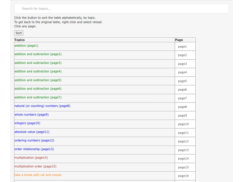Open 'whole numbers (page9)' link

click(x=31, y=115)
